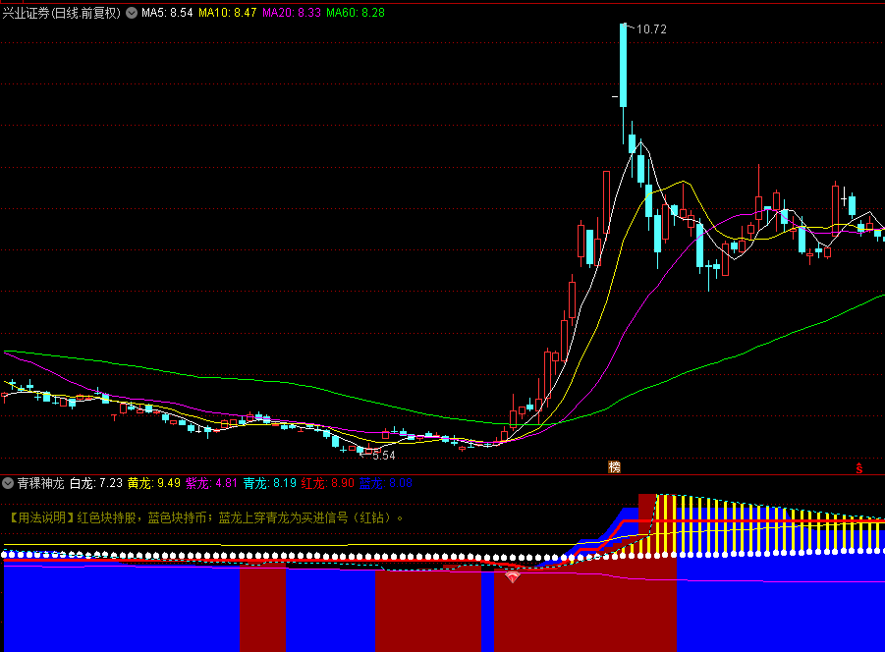Click the 榜 ranking marker icon

coord(615,467)
